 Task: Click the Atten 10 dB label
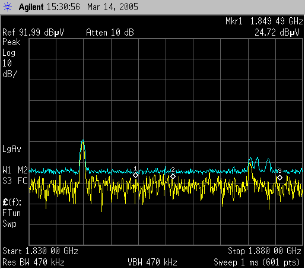(110, 33)
